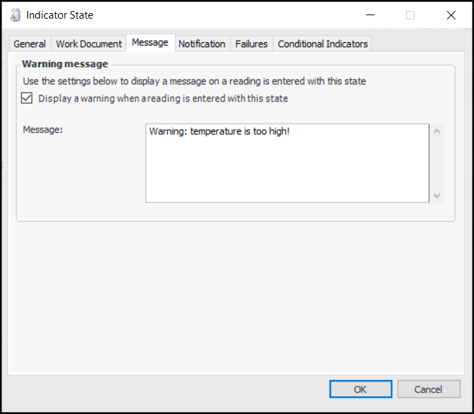The image size is (474, 414).
Task: Untick the display warning checkbox
Action: [x=27, y=98]
